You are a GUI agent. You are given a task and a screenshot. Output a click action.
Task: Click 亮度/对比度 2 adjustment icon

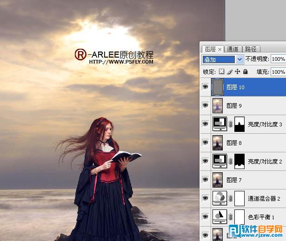tap(220, 161)
